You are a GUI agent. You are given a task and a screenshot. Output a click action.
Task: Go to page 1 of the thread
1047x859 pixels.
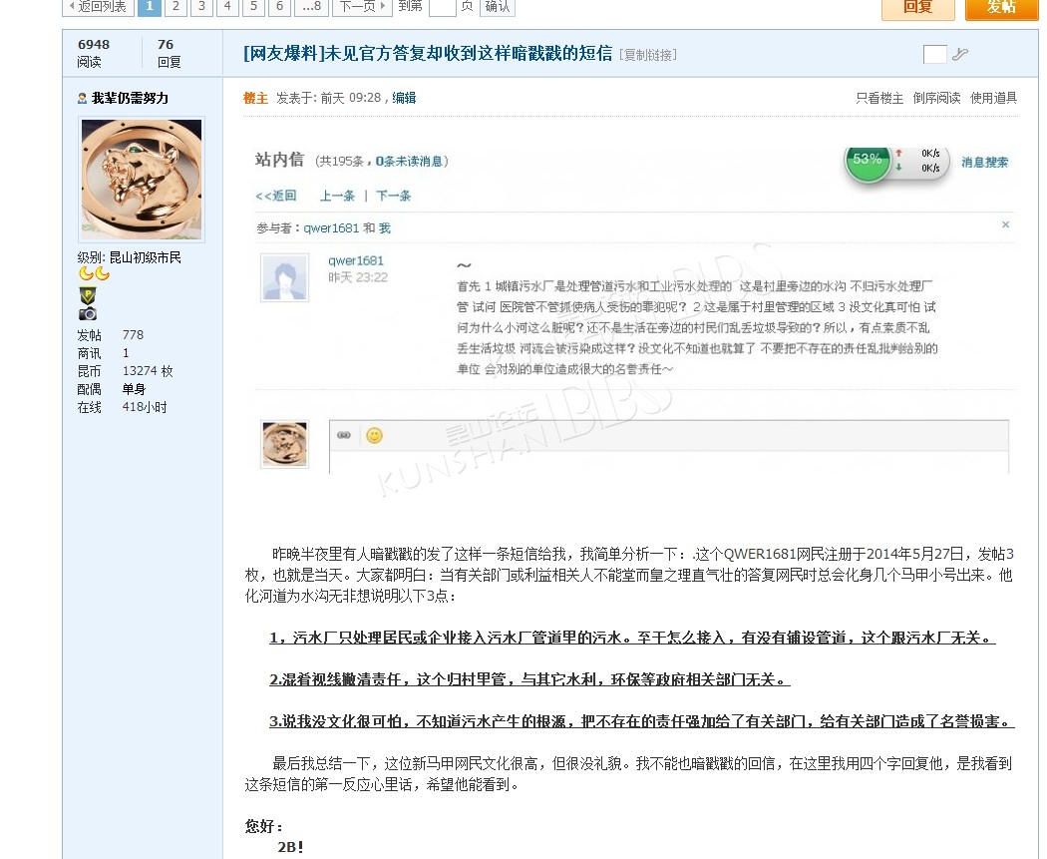click(149, 7)
